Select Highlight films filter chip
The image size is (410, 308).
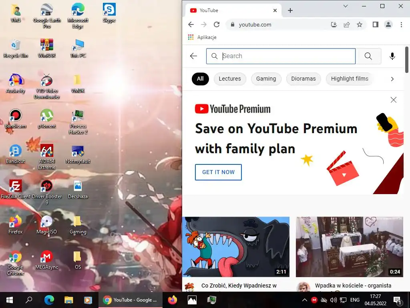(x=350, y=79)
